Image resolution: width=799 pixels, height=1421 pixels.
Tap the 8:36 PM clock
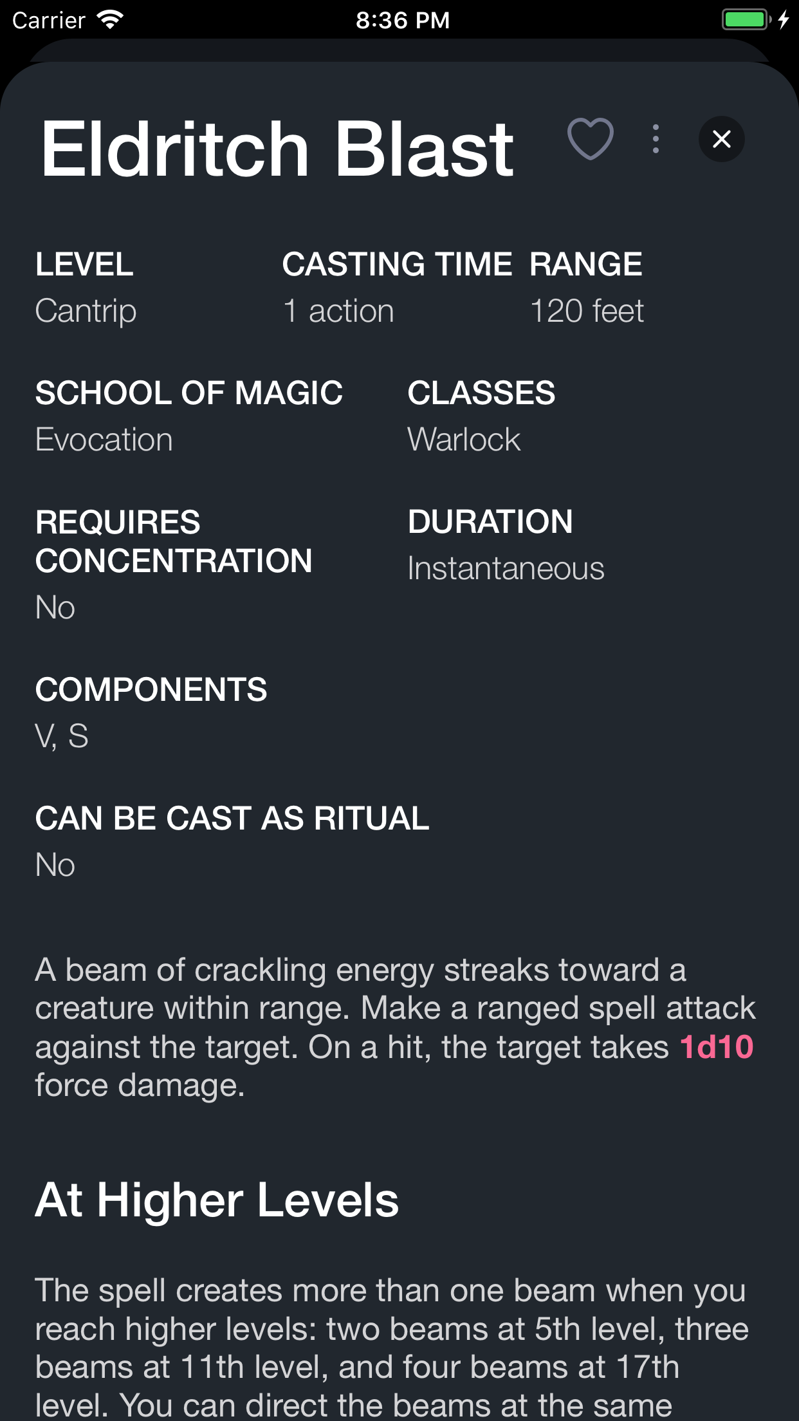pyautogui.click(x=403, y=20)
